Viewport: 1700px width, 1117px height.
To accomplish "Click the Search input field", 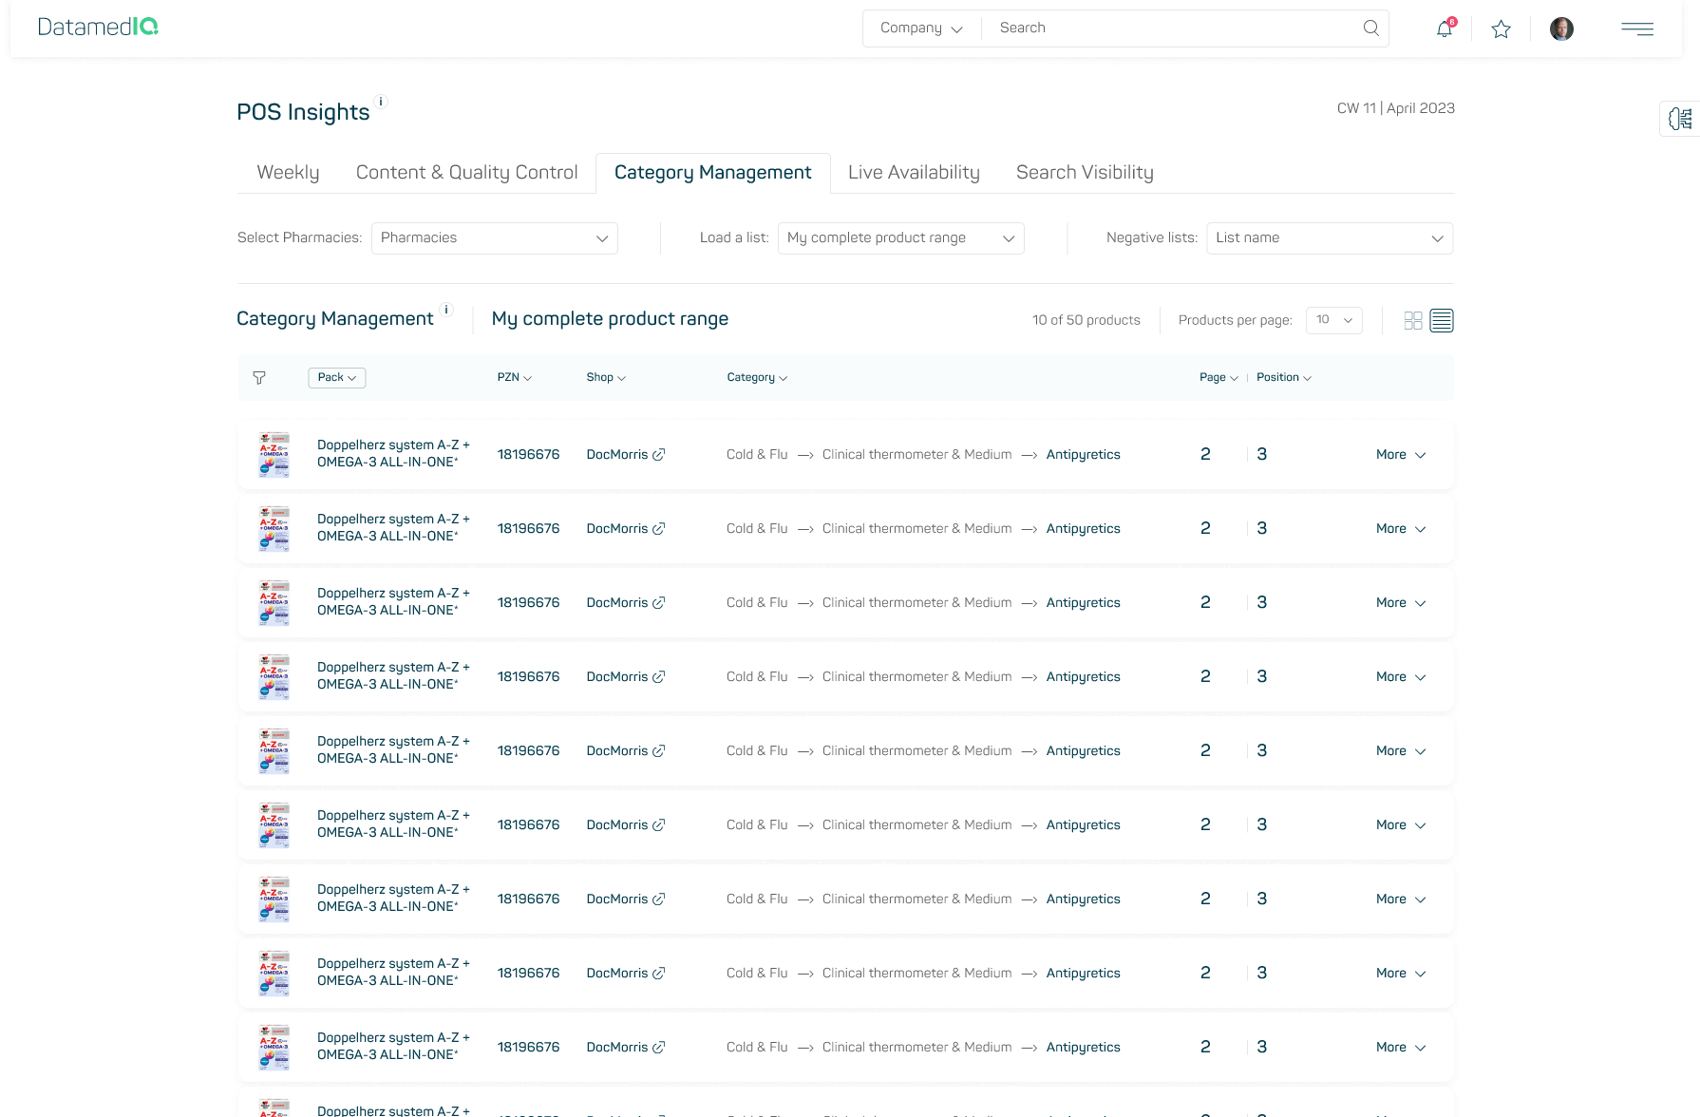I will (x=1173, y=28).
